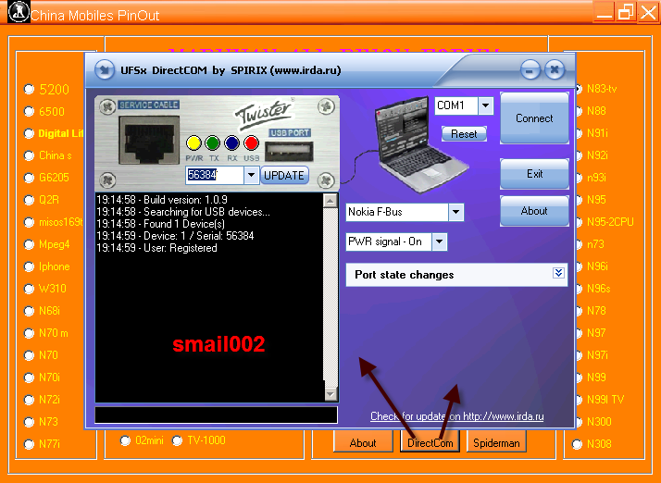Click the N300 label on right list
The height and width of the screenshot is (483, 661).
click(x=599, y=421)
